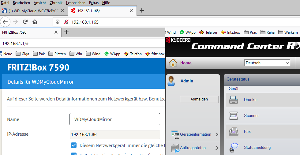
Task: Open the Deutsch language dropdown
Action: tap(267, 63)
